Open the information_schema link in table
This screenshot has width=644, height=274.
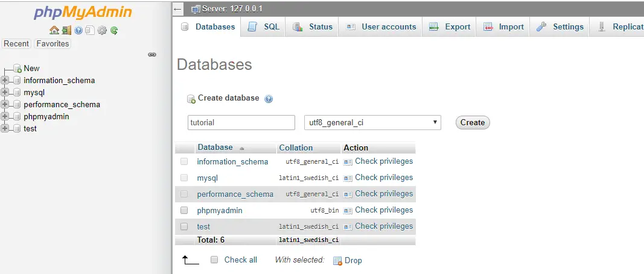click(x=232, y=162)
